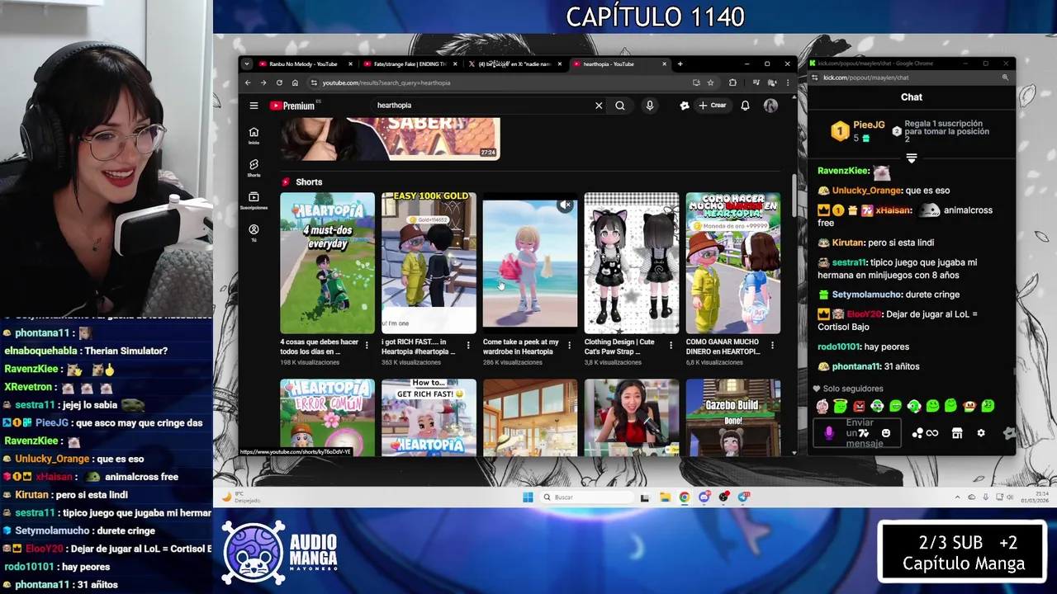Click Chrome address bar URL
1057x594 pixels.
[386, 82]
